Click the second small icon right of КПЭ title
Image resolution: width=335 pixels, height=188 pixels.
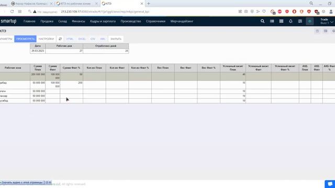pos(326,31)
